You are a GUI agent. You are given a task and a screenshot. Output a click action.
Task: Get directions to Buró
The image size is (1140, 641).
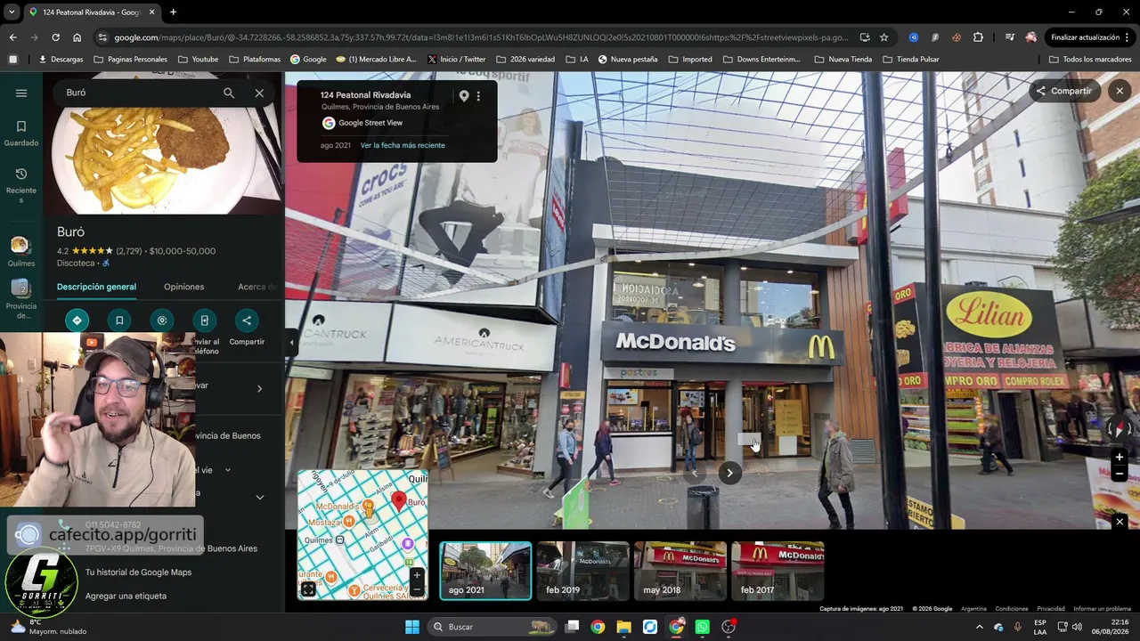click(77, 320)
